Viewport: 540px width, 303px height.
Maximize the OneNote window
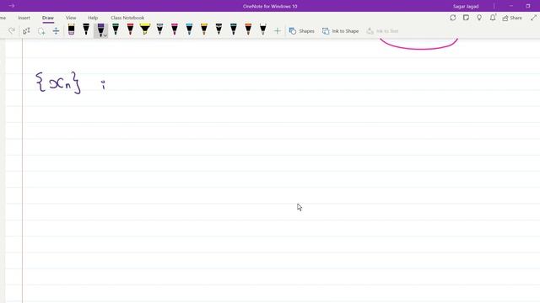(x=528, y=6)
